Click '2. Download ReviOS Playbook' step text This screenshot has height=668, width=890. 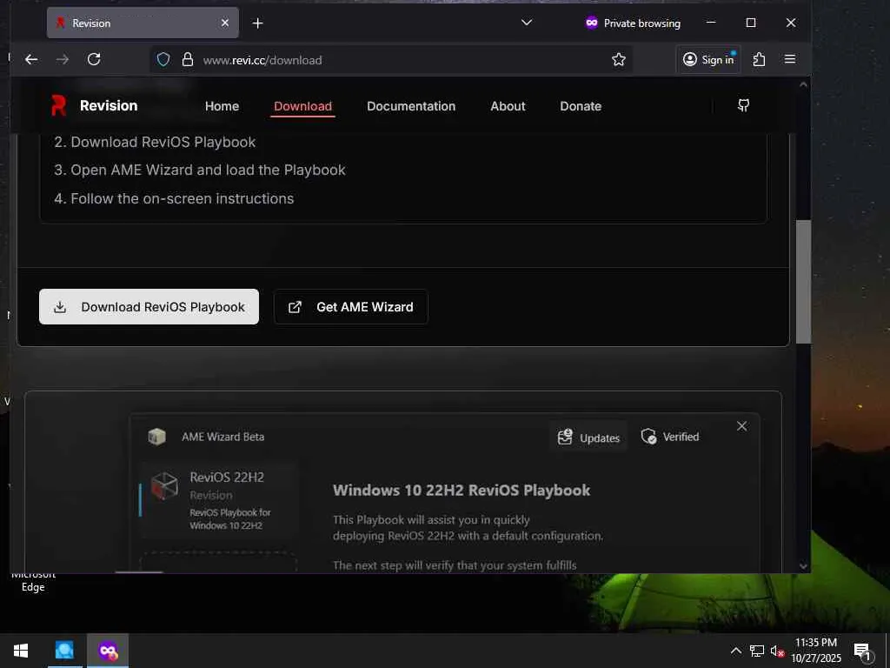point(155,142)
